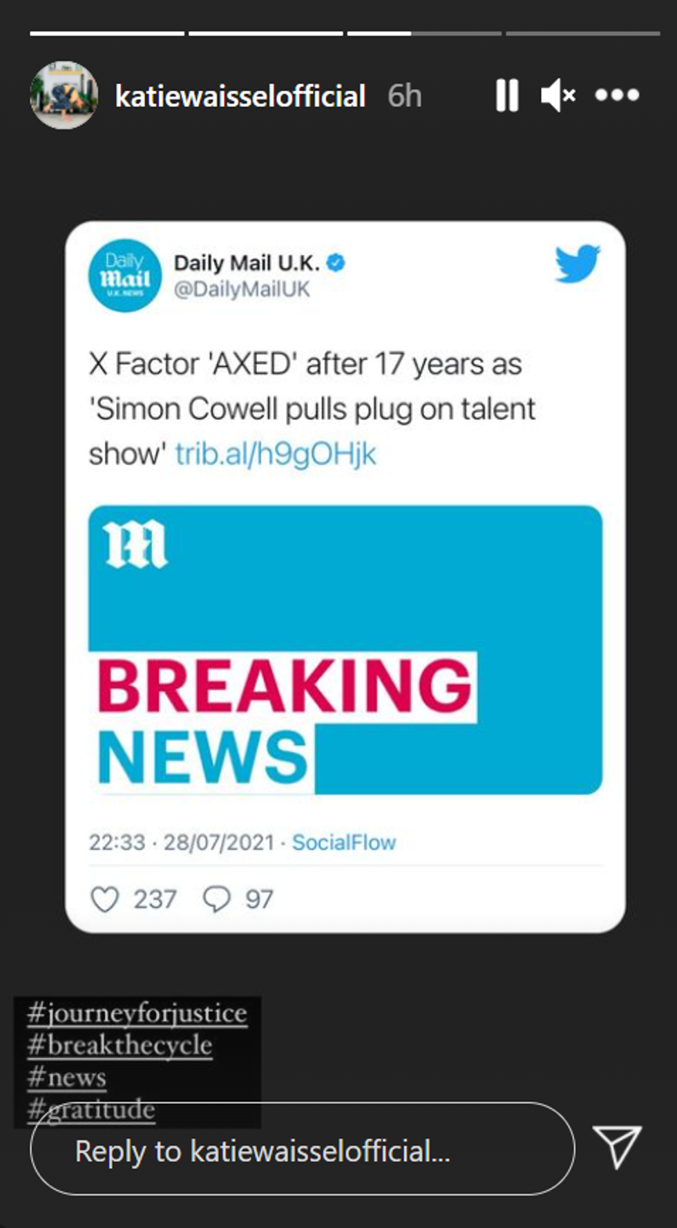Image resolution: width=677 pixels, height=1228 pixels.
Task: Click the Twitter bird logo
Action: [x=577, y=263]
